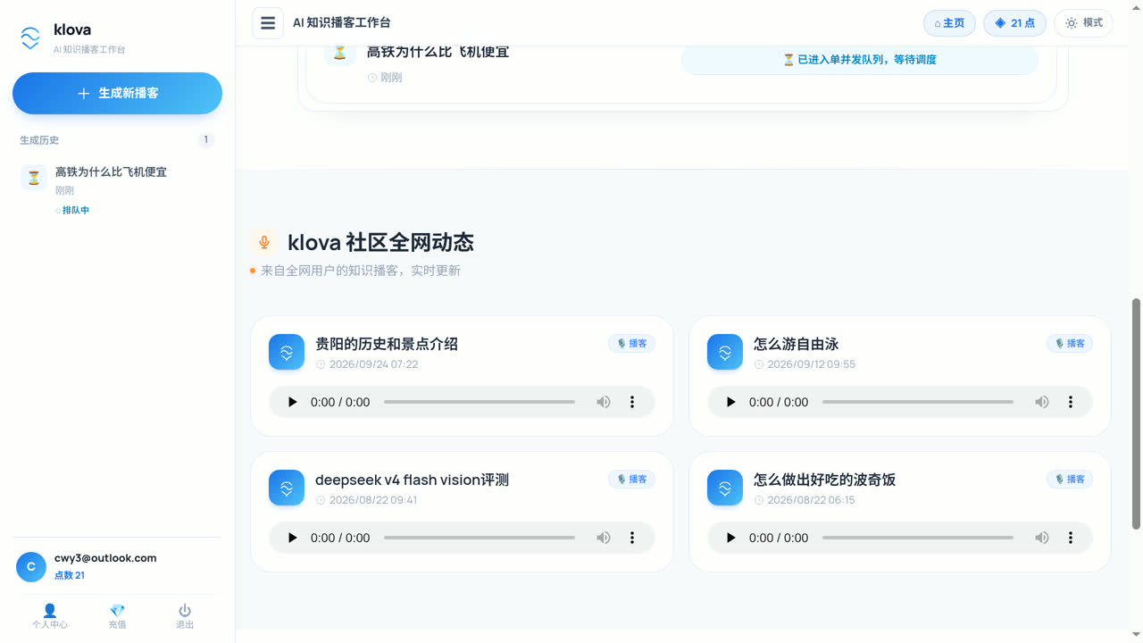Open more options for 怎么游自由泳 player

click(1071, 402)
